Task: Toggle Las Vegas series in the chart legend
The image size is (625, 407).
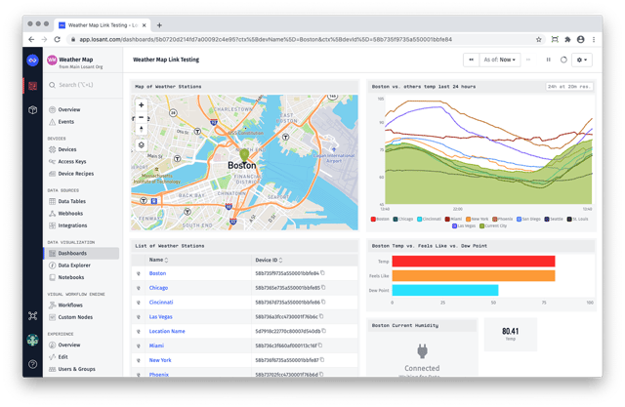Action: tap(464, 225)
